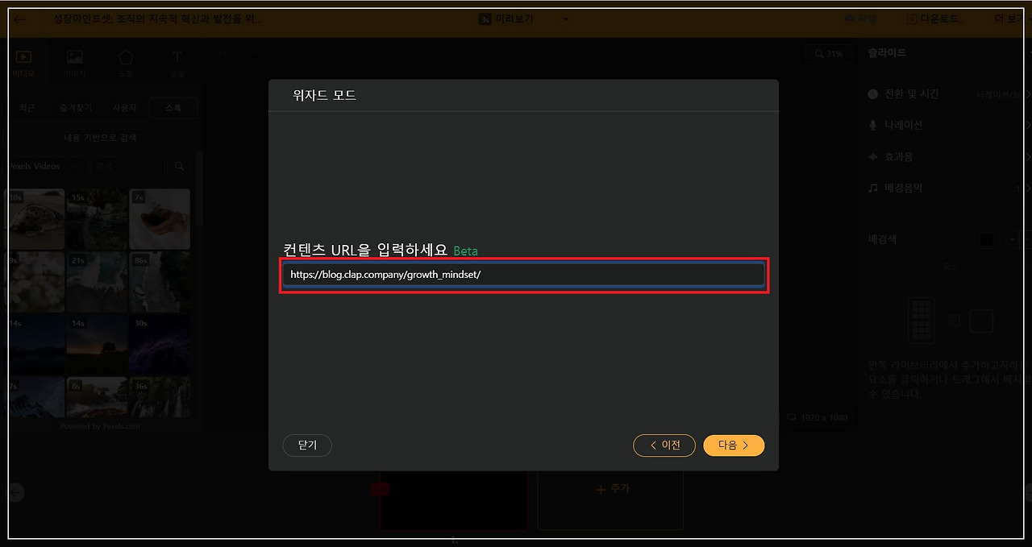The image size is (1032, 547).
Task: Select the 이미지 (image) media icon
Action: [75, 58]
